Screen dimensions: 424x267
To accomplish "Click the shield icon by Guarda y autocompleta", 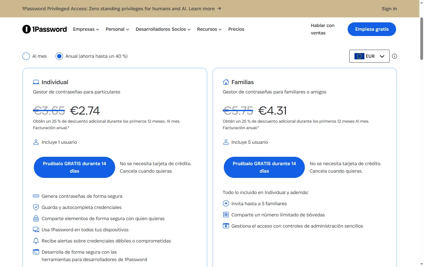I will (36, 207).
